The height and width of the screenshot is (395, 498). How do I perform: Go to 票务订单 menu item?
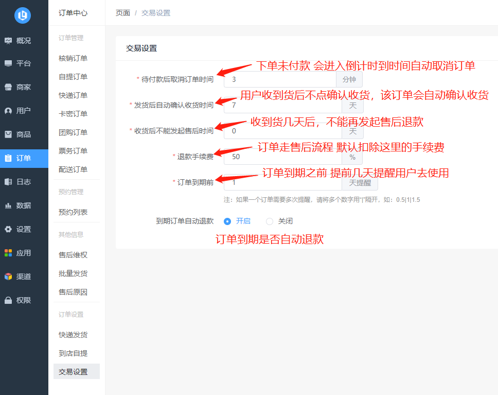(x=73, y=151)
